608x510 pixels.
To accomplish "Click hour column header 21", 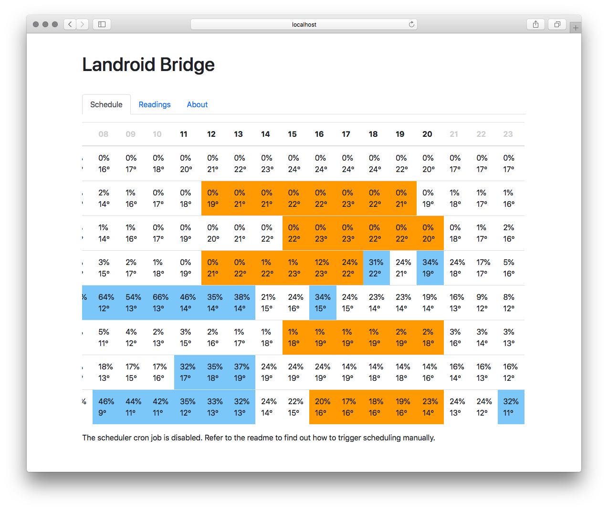I will coord(454,134).
